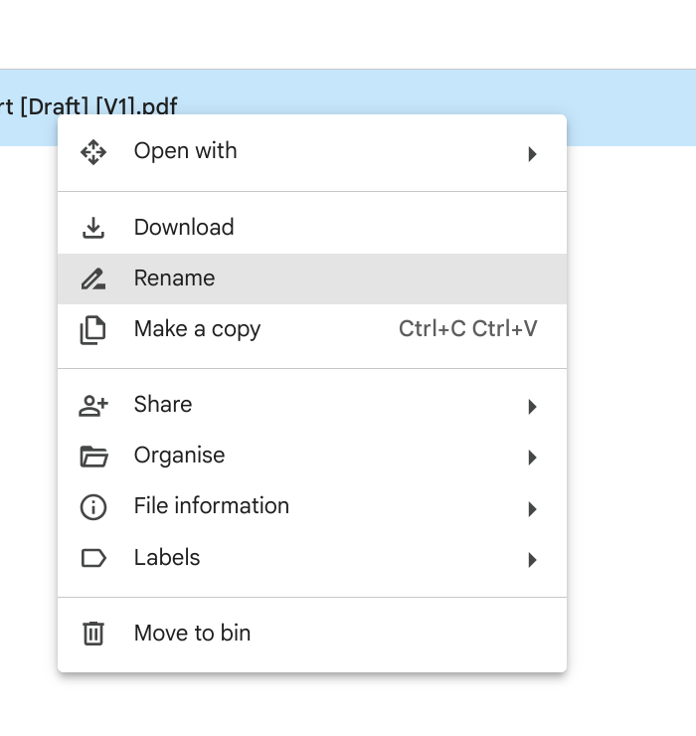Select the Download menu entry text
Image resolution: width=696 pixels, height=736 pixels.
click(x=184, y=228)
